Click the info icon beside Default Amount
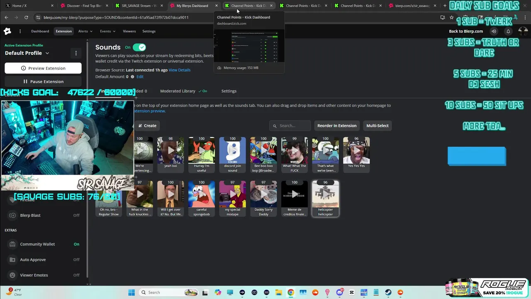 [132, 77]
